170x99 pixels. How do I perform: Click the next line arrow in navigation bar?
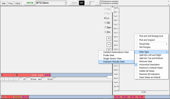(11, 79)
